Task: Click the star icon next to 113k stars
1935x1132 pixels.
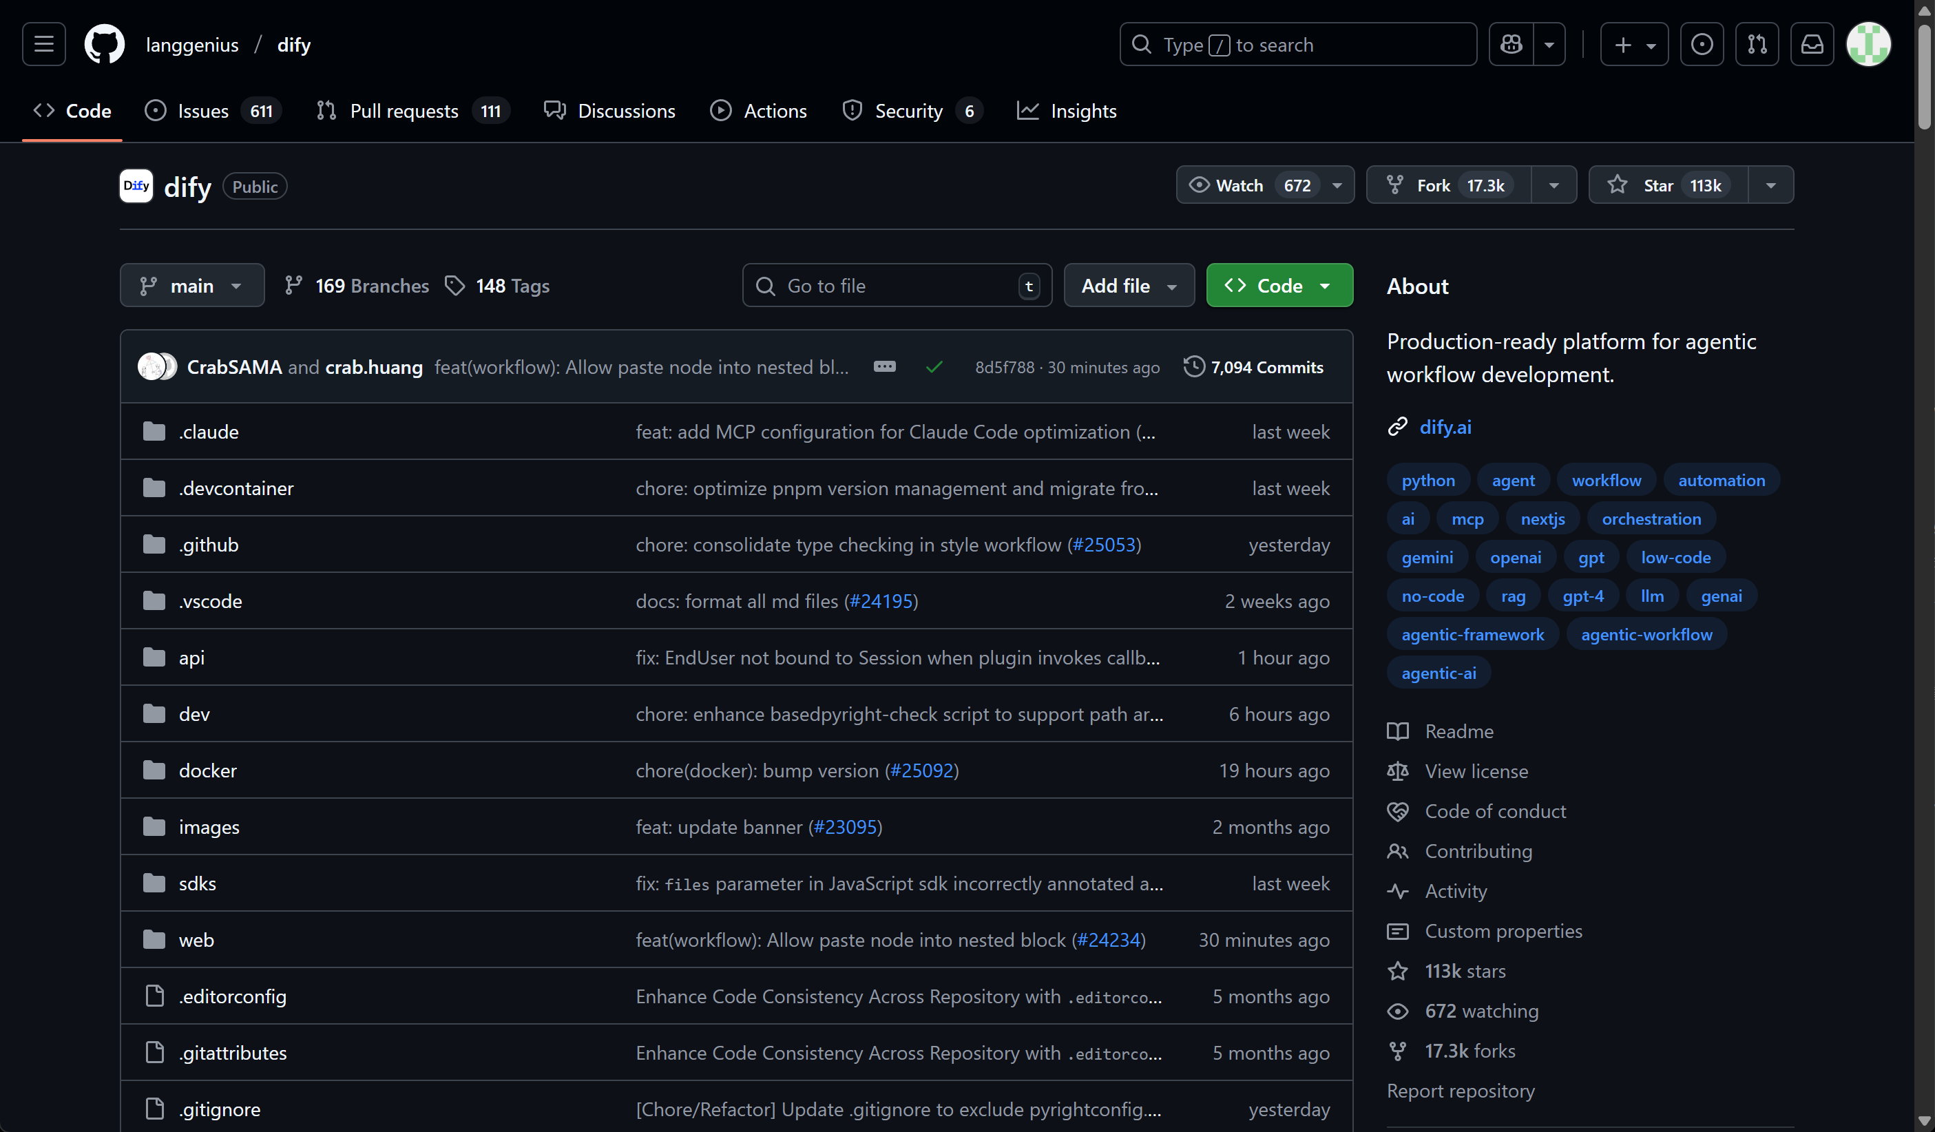Action: [1397, 971]
